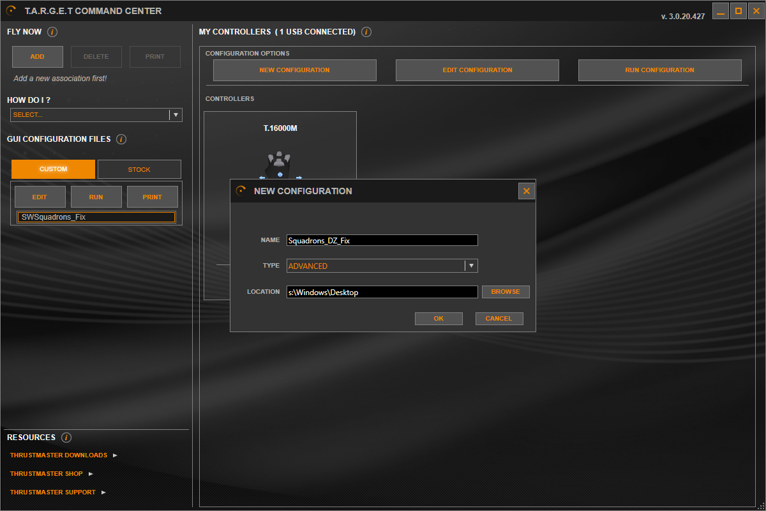Click the New Configuration dialog logo icon
The image size is (766, 511).
tap(241, 190)
